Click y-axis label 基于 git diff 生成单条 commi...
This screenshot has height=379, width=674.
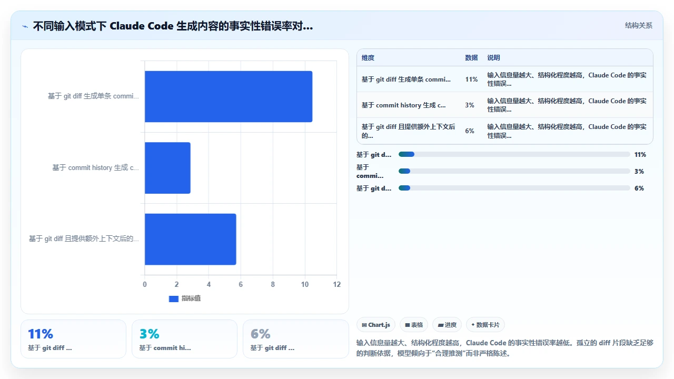coord(94,96)
